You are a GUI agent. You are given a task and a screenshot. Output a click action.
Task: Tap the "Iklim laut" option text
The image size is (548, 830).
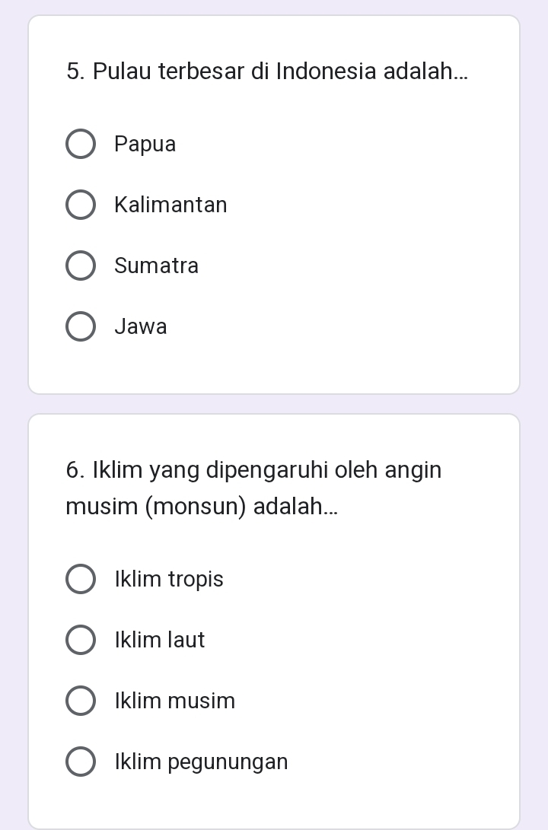[x=160, y=641]
